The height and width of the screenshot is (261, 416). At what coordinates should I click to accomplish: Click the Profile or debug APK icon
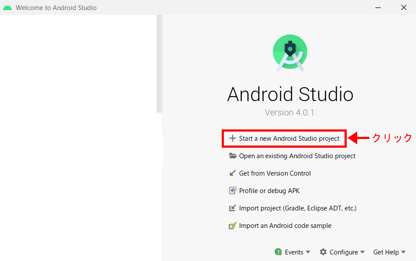233,190
